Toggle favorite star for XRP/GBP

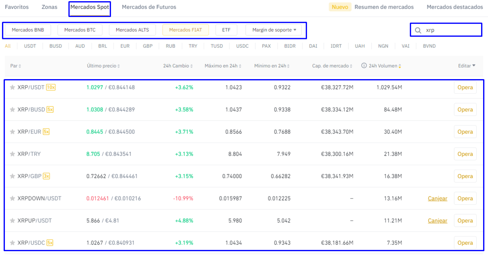click(12, 176)
